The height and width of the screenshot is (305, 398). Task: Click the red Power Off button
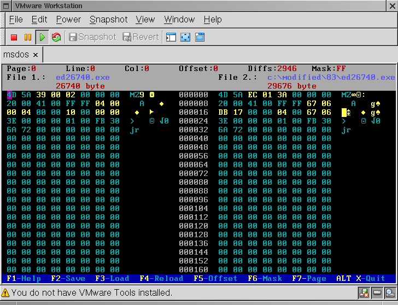[x=14, y=37]
